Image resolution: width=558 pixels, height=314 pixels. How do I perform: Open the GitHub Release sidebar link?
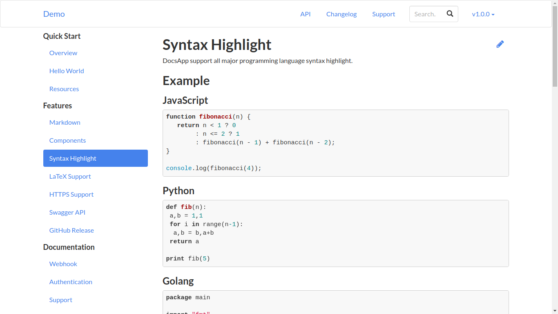click(x=71, y=230)
